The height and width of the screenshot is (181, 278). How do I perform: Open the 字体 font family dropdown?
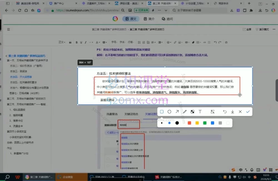(x=122, y=42)
